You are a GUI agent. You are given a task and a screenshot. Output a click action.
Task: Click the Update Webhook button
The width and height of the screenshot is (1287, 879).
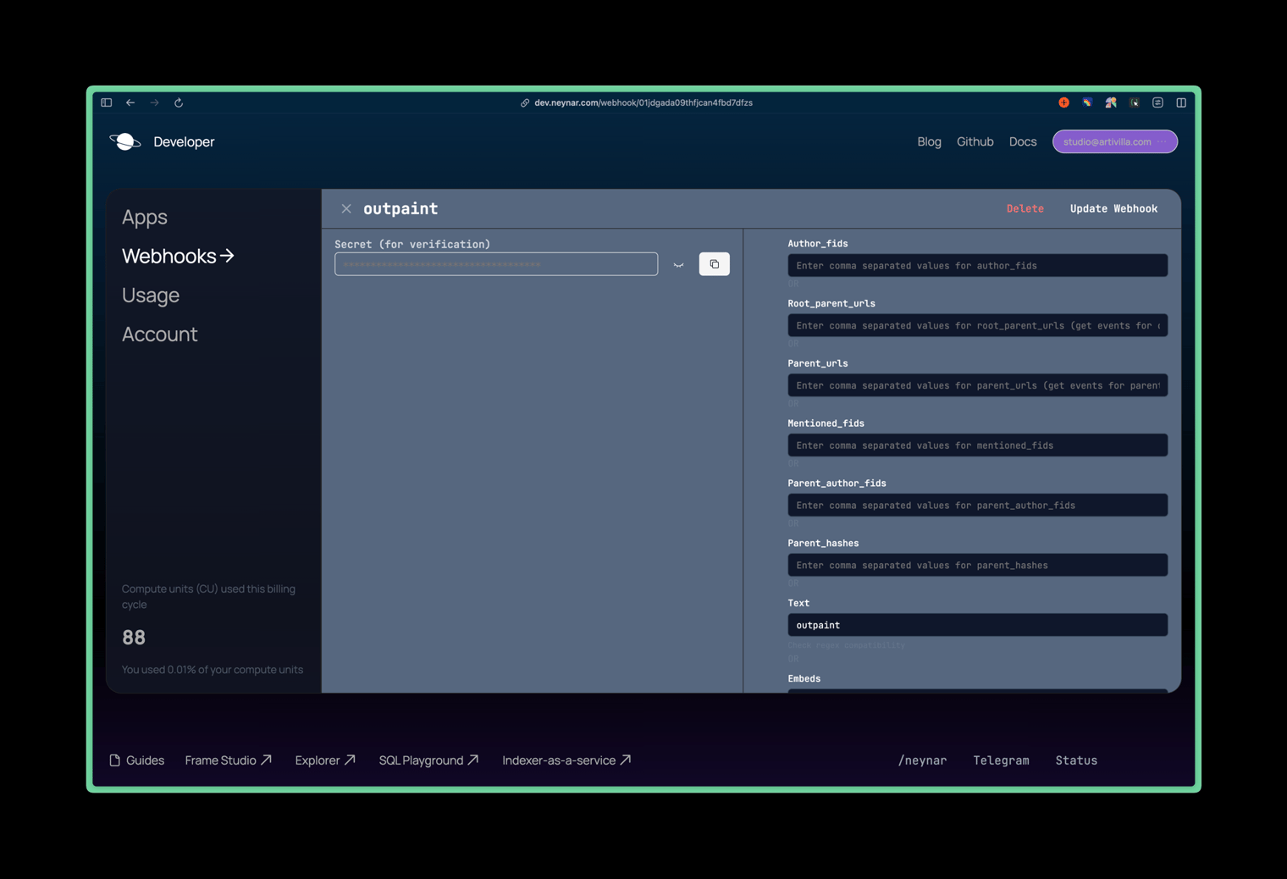[1113, 208]
